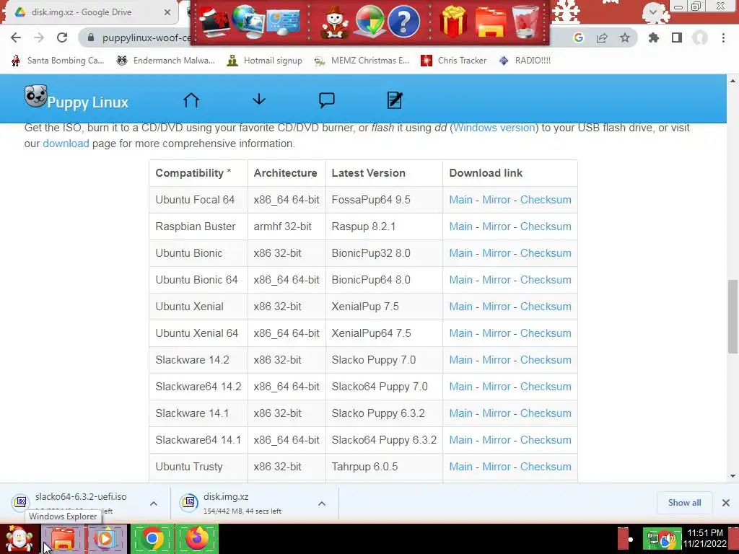739x554 pixels.
Task: Click Checksum link for Slacko Puppy 6.3.2
Action: (x=546, y=413)
